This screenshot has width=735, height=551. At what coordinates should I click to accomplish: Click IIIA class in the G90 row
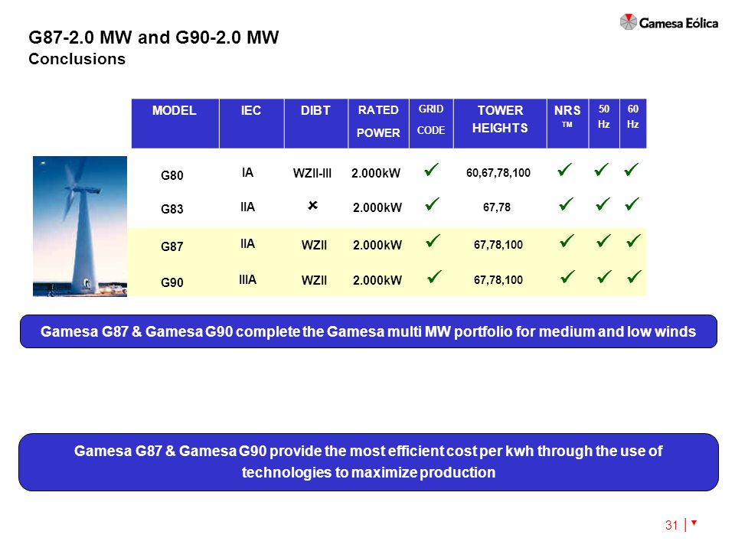click(247, 279)
